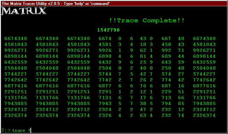Click the four-digit value 2504
The image size is (228, 134).
105,68
